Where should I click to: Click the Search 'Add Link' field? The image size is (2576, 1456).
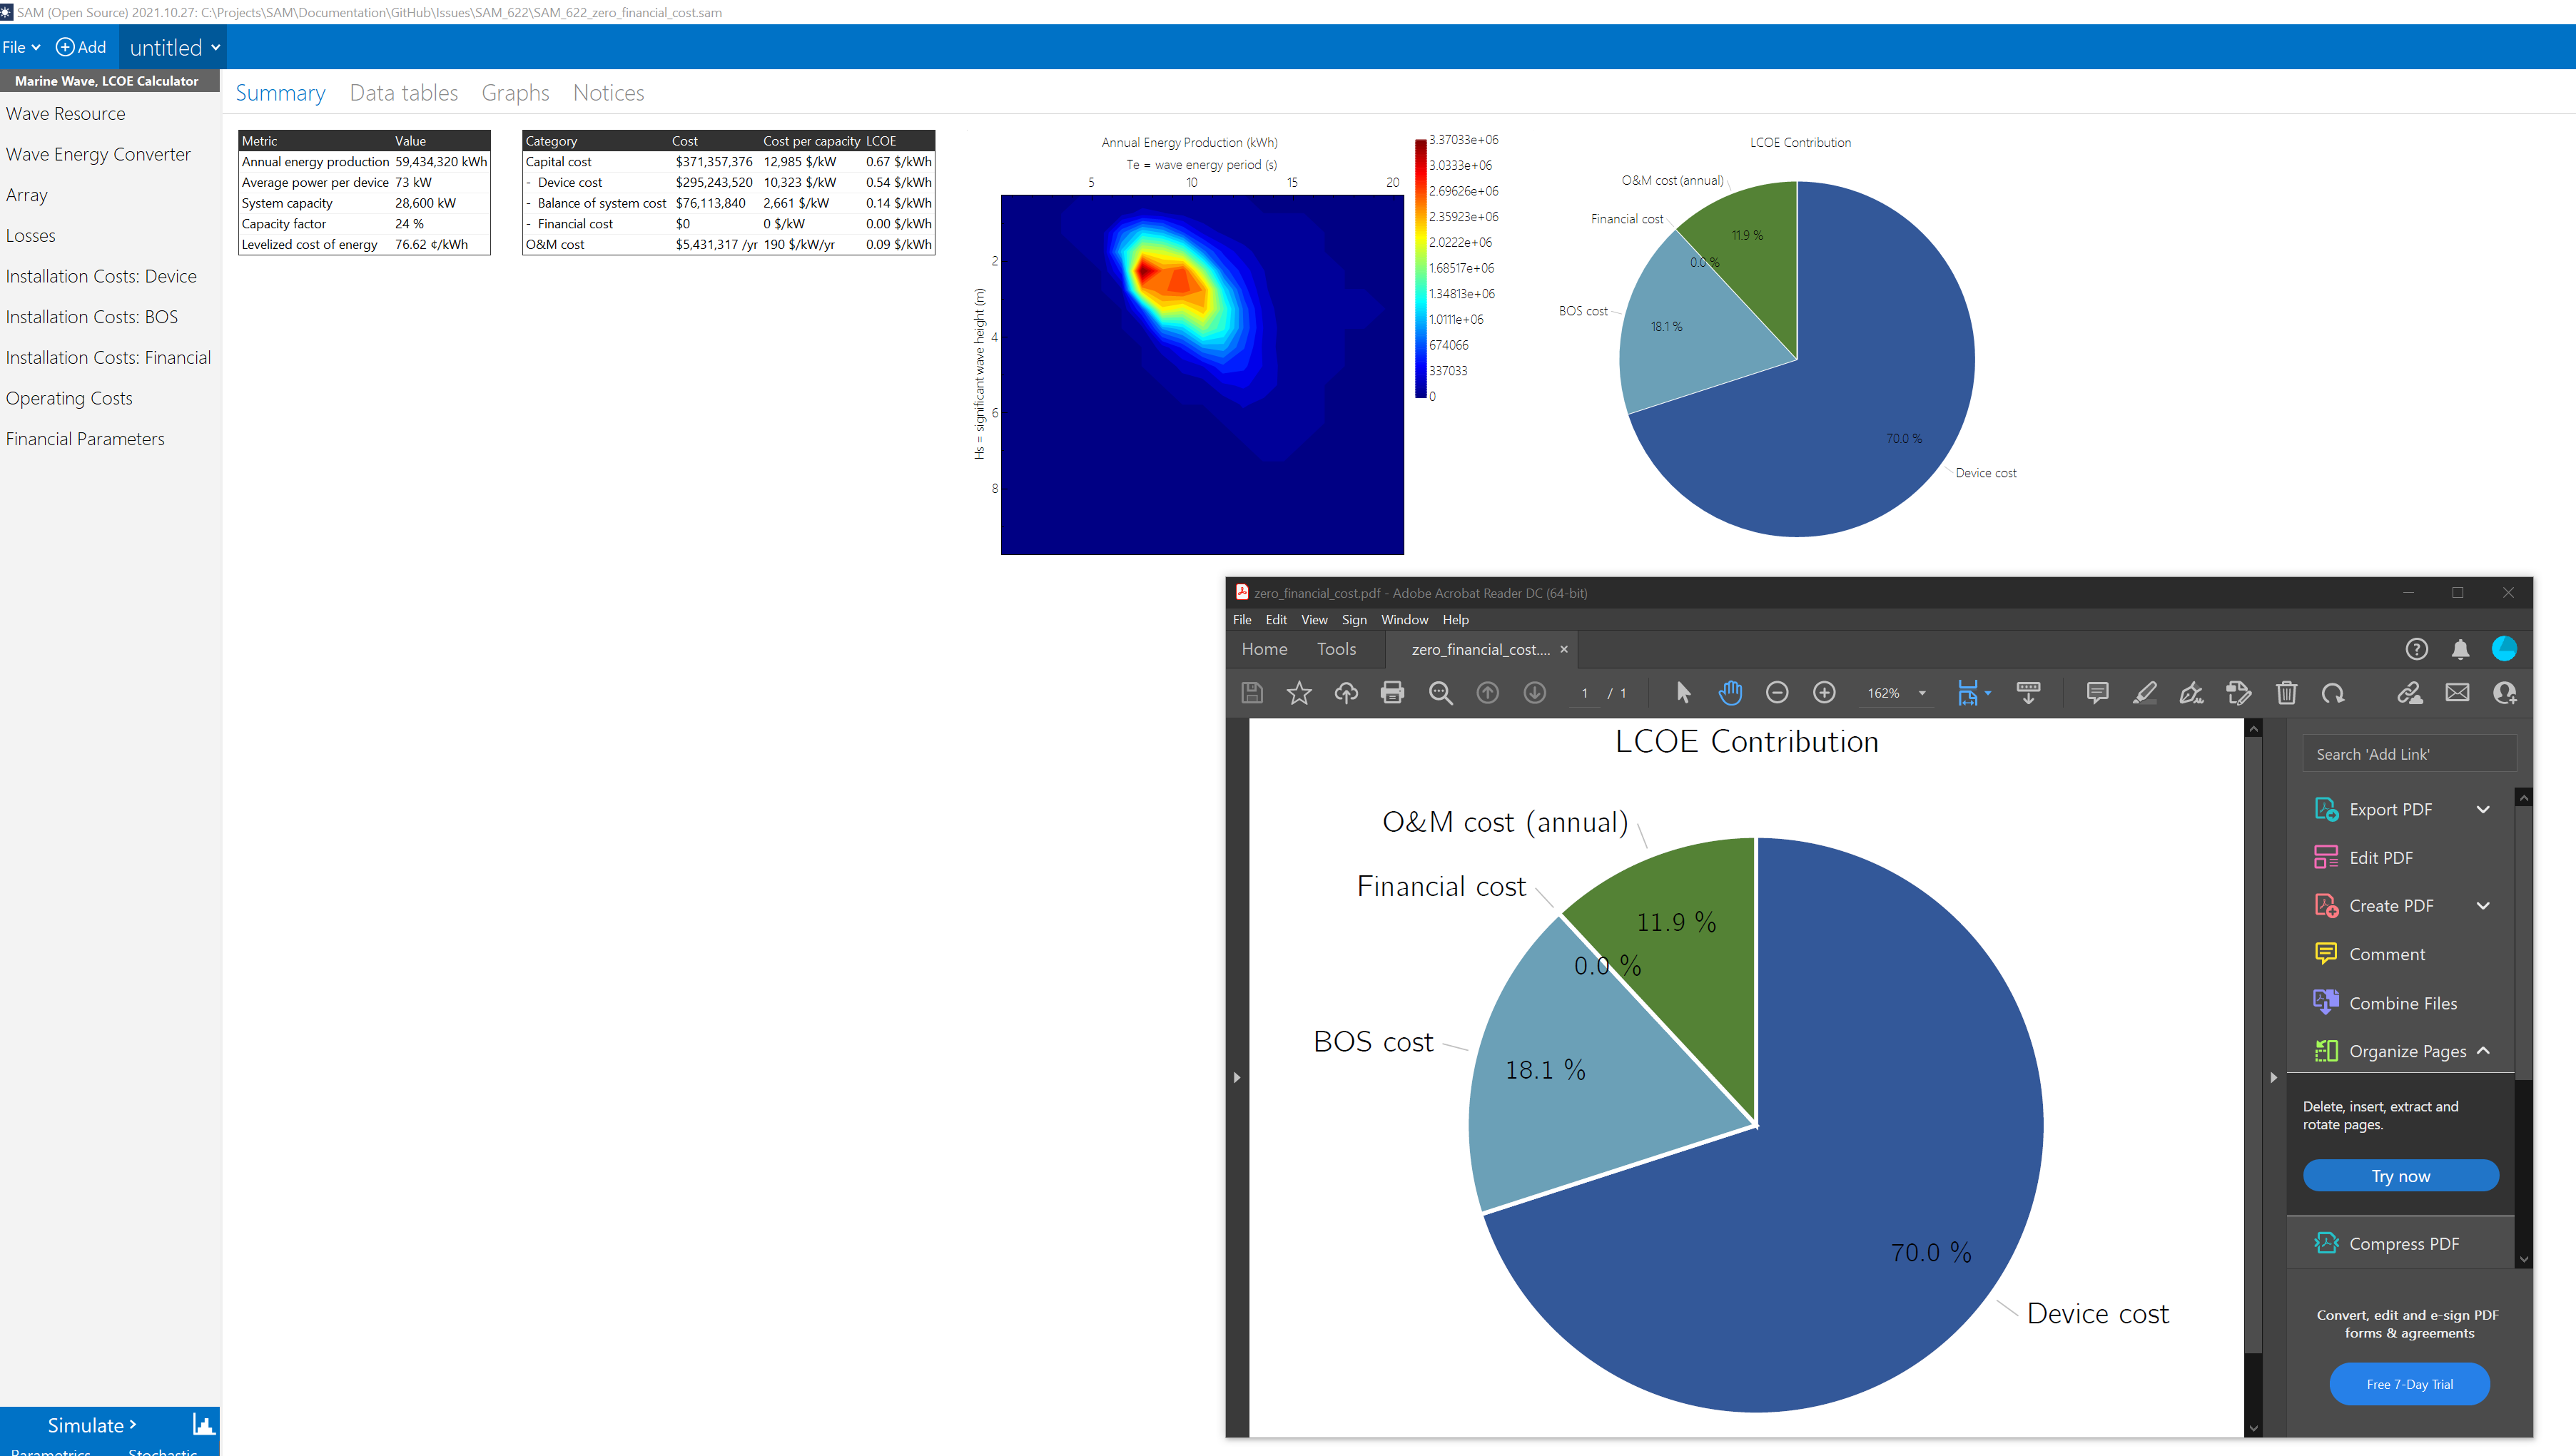[2408, 754]
